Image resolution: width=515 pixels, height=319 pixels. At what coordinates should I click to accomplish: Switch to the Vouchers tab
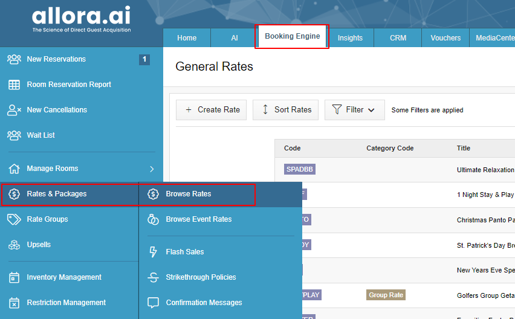pyautogui.click(x=445, y=37)
